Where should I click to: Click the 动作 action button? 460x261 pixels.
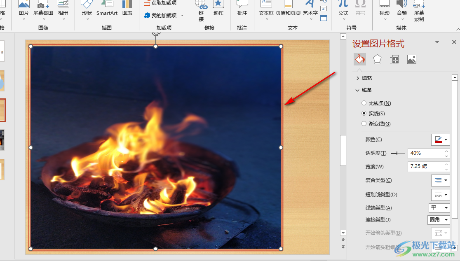coord(218,8)
